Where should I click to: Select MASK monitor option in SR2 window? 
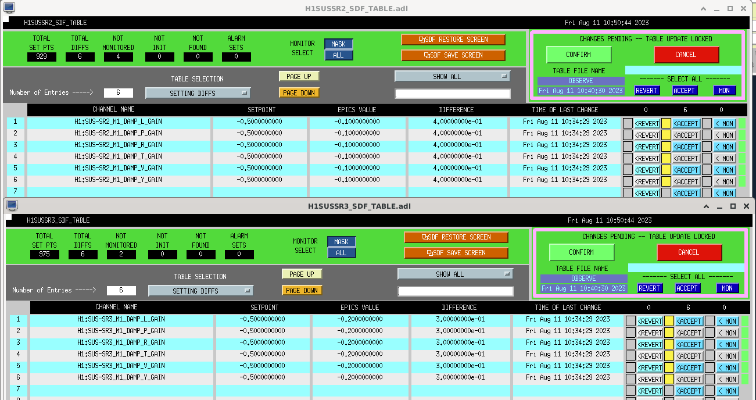(x=338, y=44)
